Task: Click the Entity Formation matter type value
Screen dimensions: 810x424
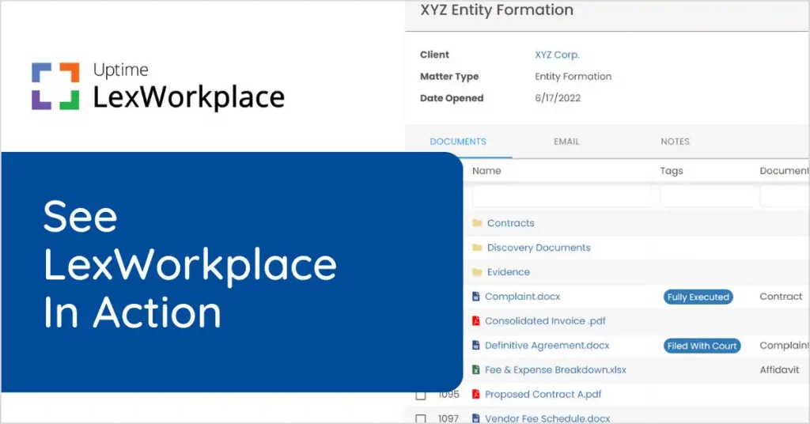Action: click(573, 77)
